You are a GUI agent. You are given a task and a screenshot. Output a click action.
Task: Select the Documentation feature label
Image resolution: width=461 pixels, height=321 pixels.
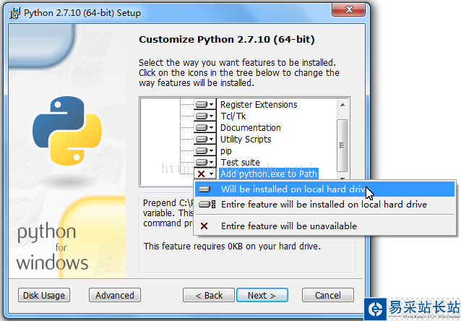click(251, 128)
